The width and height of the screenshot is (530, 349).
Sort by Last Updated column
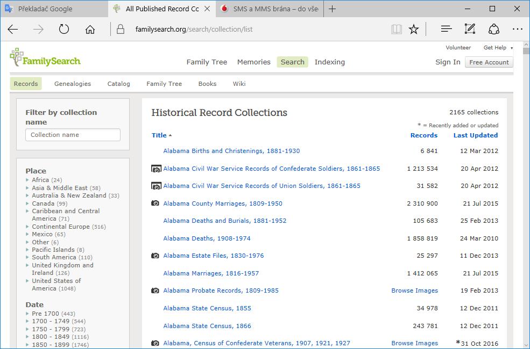click(476, 135)
